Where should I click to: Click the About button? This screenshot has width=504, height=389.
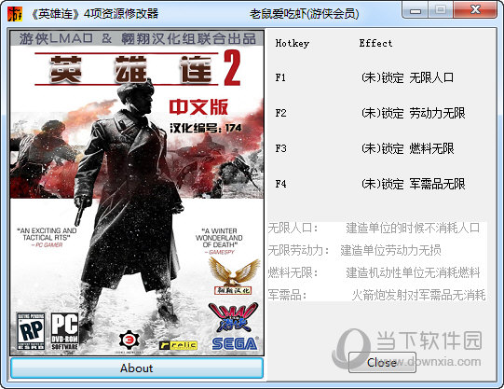(137, 368)
